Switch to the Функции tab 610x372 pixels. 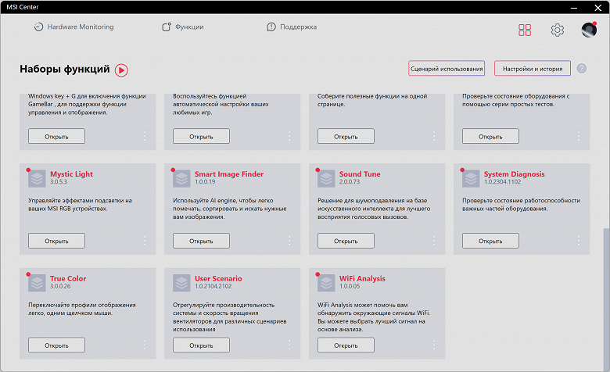183,27
